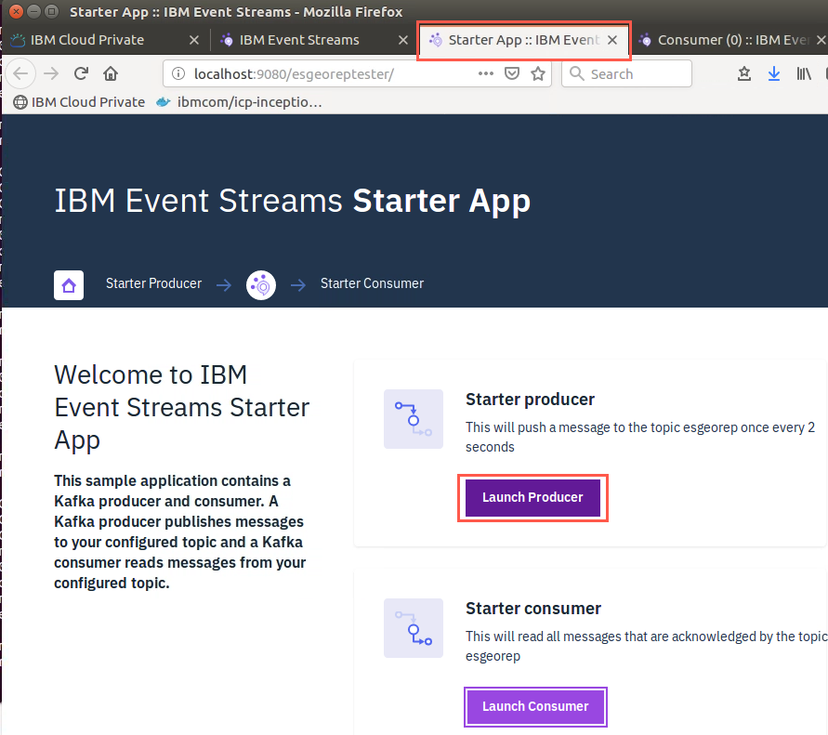Minimize the Firefox window
The width and height of the screenshot is (828, 735).
33,11
